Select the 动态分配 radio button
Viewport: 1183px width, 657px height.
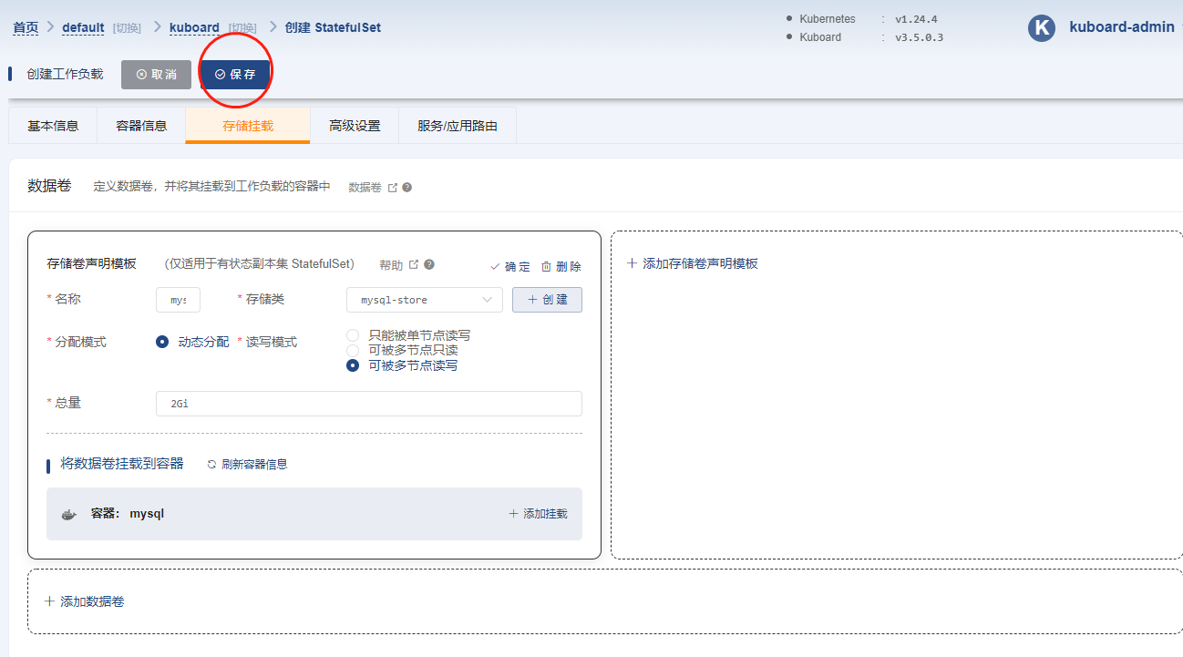[162, 342]
